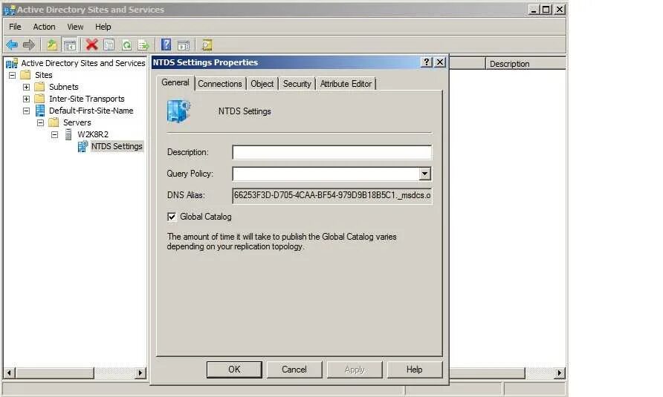
Task: Open the File menu
Action: point(15,27)
